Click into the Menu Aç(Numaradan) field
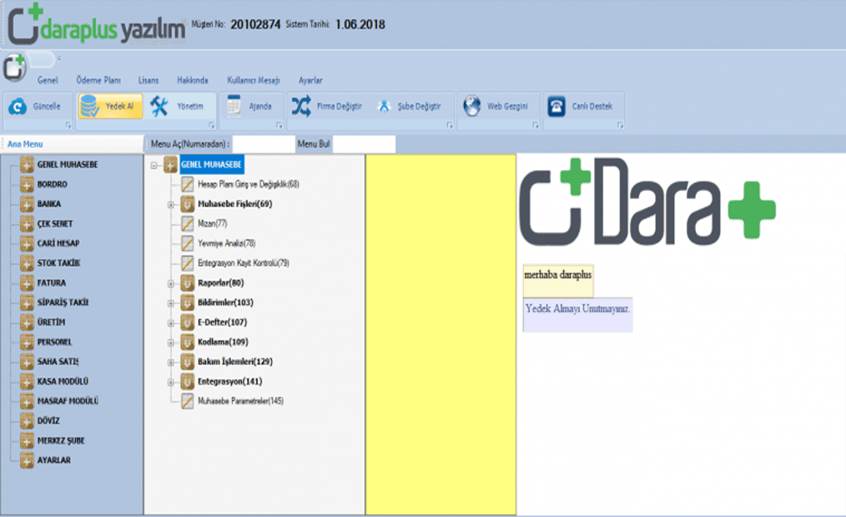This screenshot has width=846, height=517. (264, 144)
